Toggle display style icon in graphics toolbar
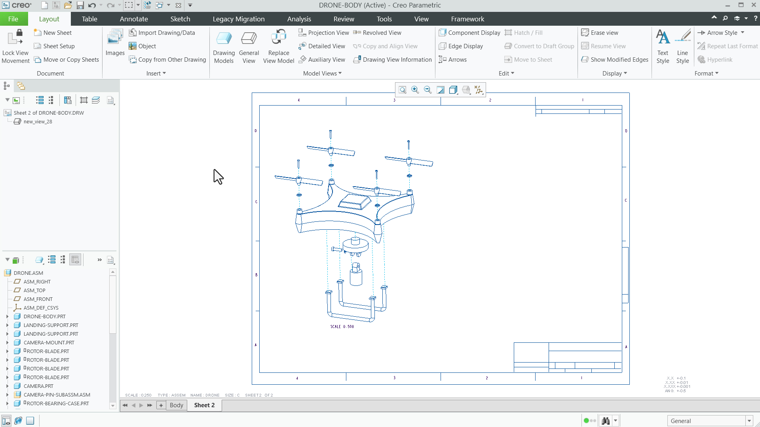This screenshot has width=760, height=427. (453, 90)
